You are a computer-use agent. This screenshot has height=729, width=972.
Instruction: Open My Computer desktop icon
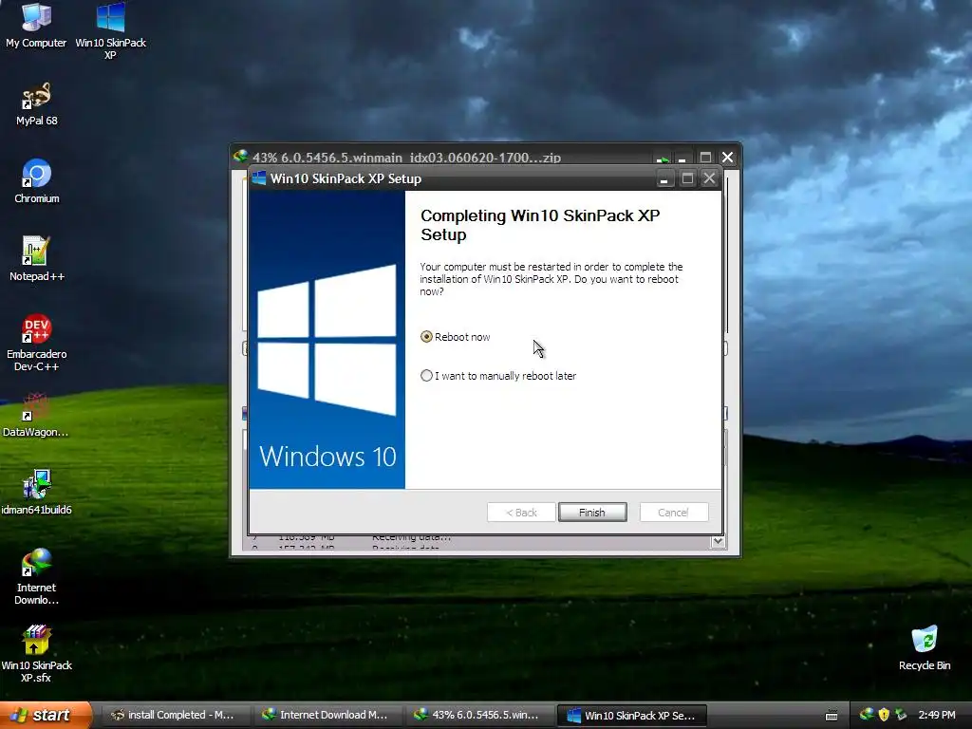click(36, 26)
